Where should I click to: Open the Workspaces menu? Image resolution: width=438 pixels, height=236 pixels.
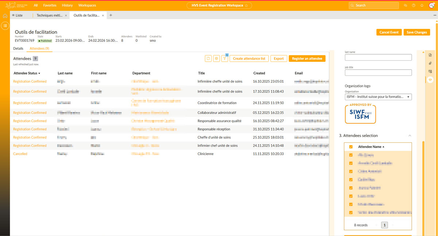[87, 5]
